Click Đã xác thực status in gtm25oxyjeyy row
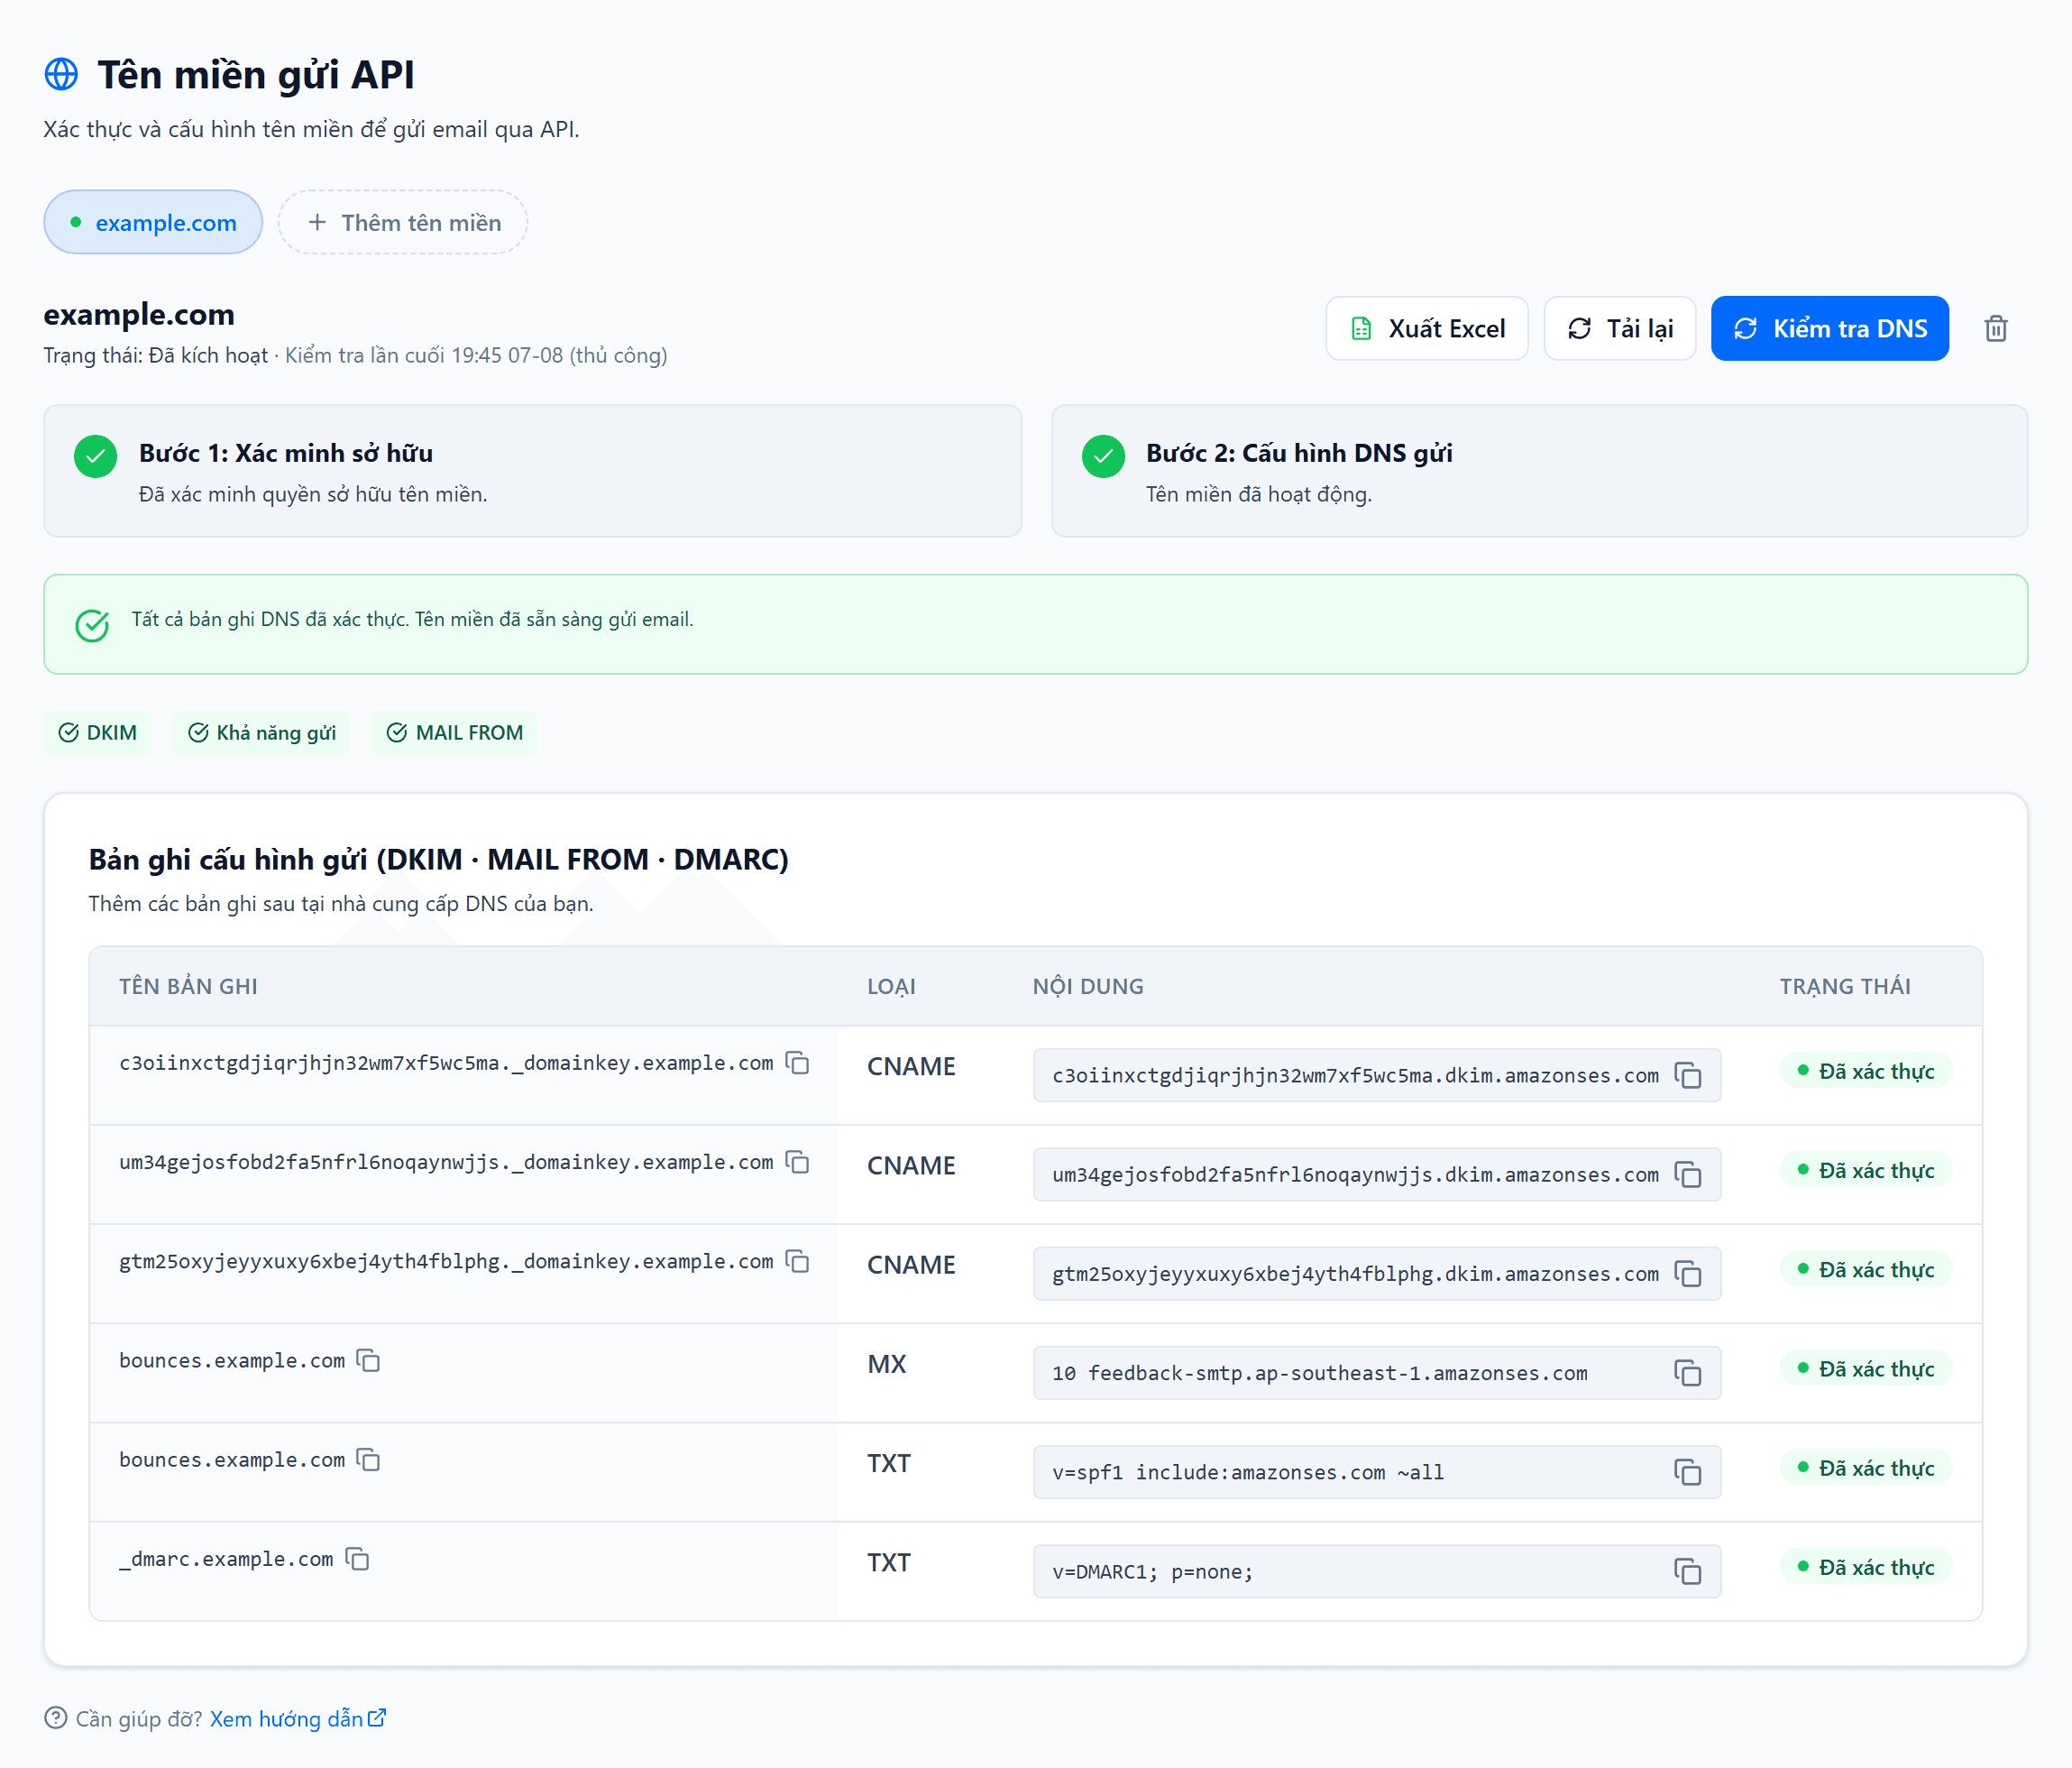Viewport: 2072px width, 1768px height. point(1866,1268)
